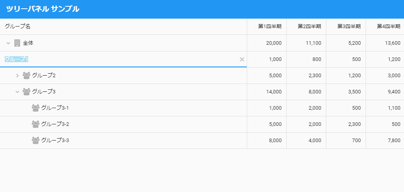Click the 13,600 cell in 全体 row
The height and width of the screenshot is (192, 404).
385,43
